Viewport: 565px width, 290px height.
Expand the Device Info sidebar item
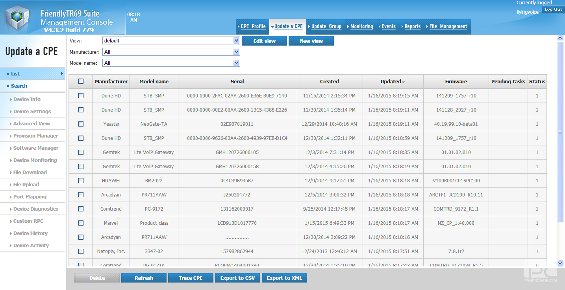(x=33, y=99)
